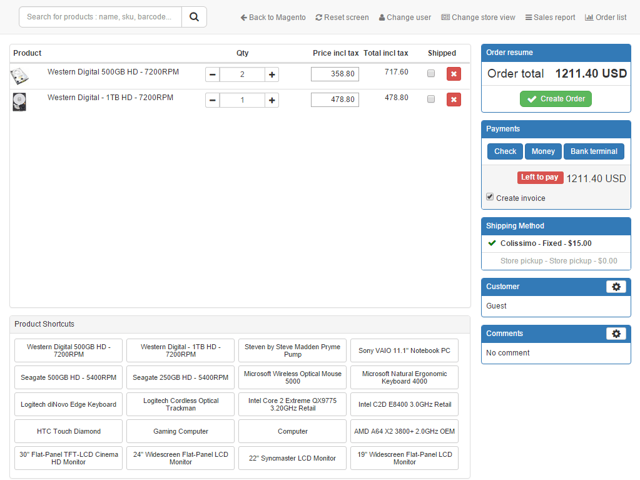Click Order total 1211.40 USD value
This screenshot has width=640, height=480.
click(591, 73)
